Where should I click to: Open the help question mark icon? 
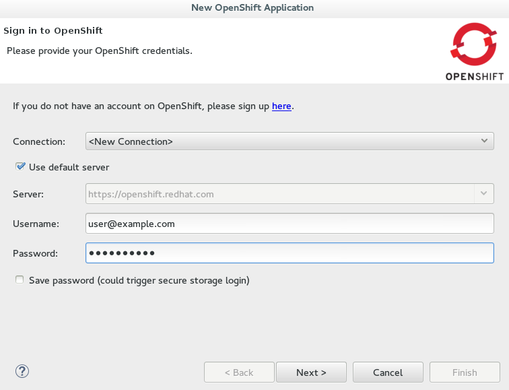[x=22, y=371]
